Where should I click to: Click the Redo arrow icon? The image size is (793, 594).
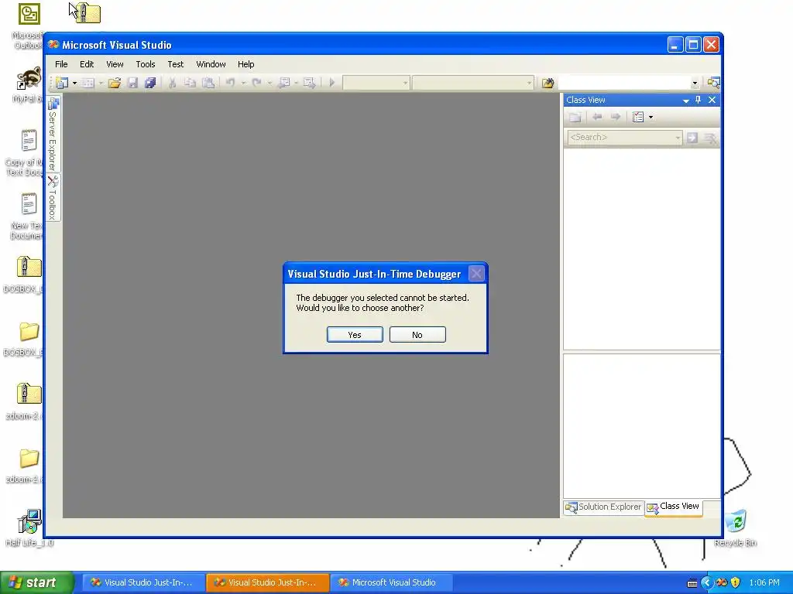coord(256,83)
